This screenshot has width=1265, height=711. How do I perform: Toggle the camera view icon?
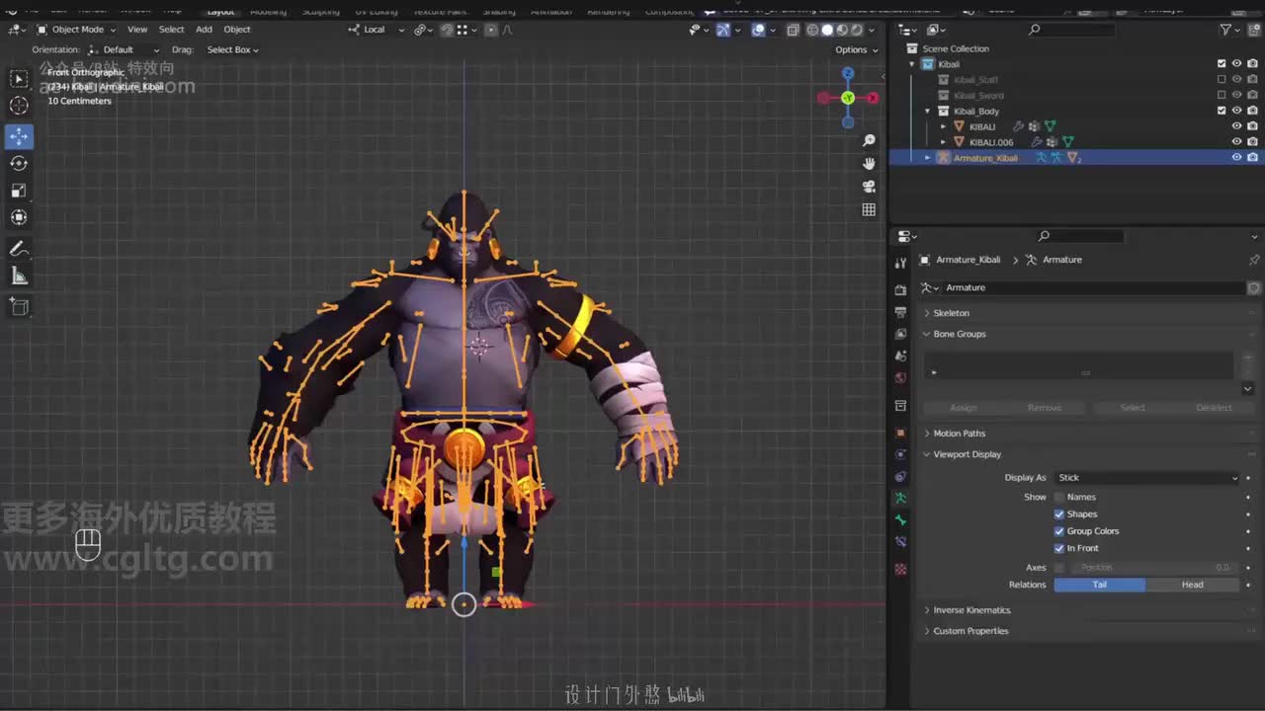pyautogui.click(x=869, y=186)
